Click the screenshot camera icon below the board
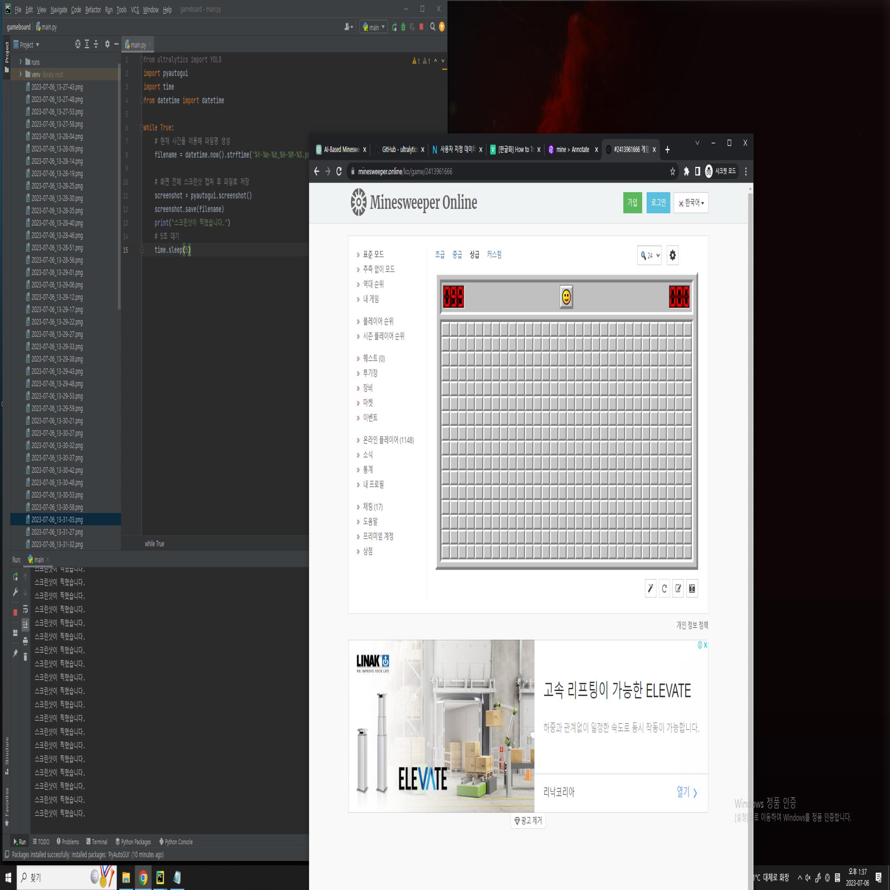 (691, 588)
